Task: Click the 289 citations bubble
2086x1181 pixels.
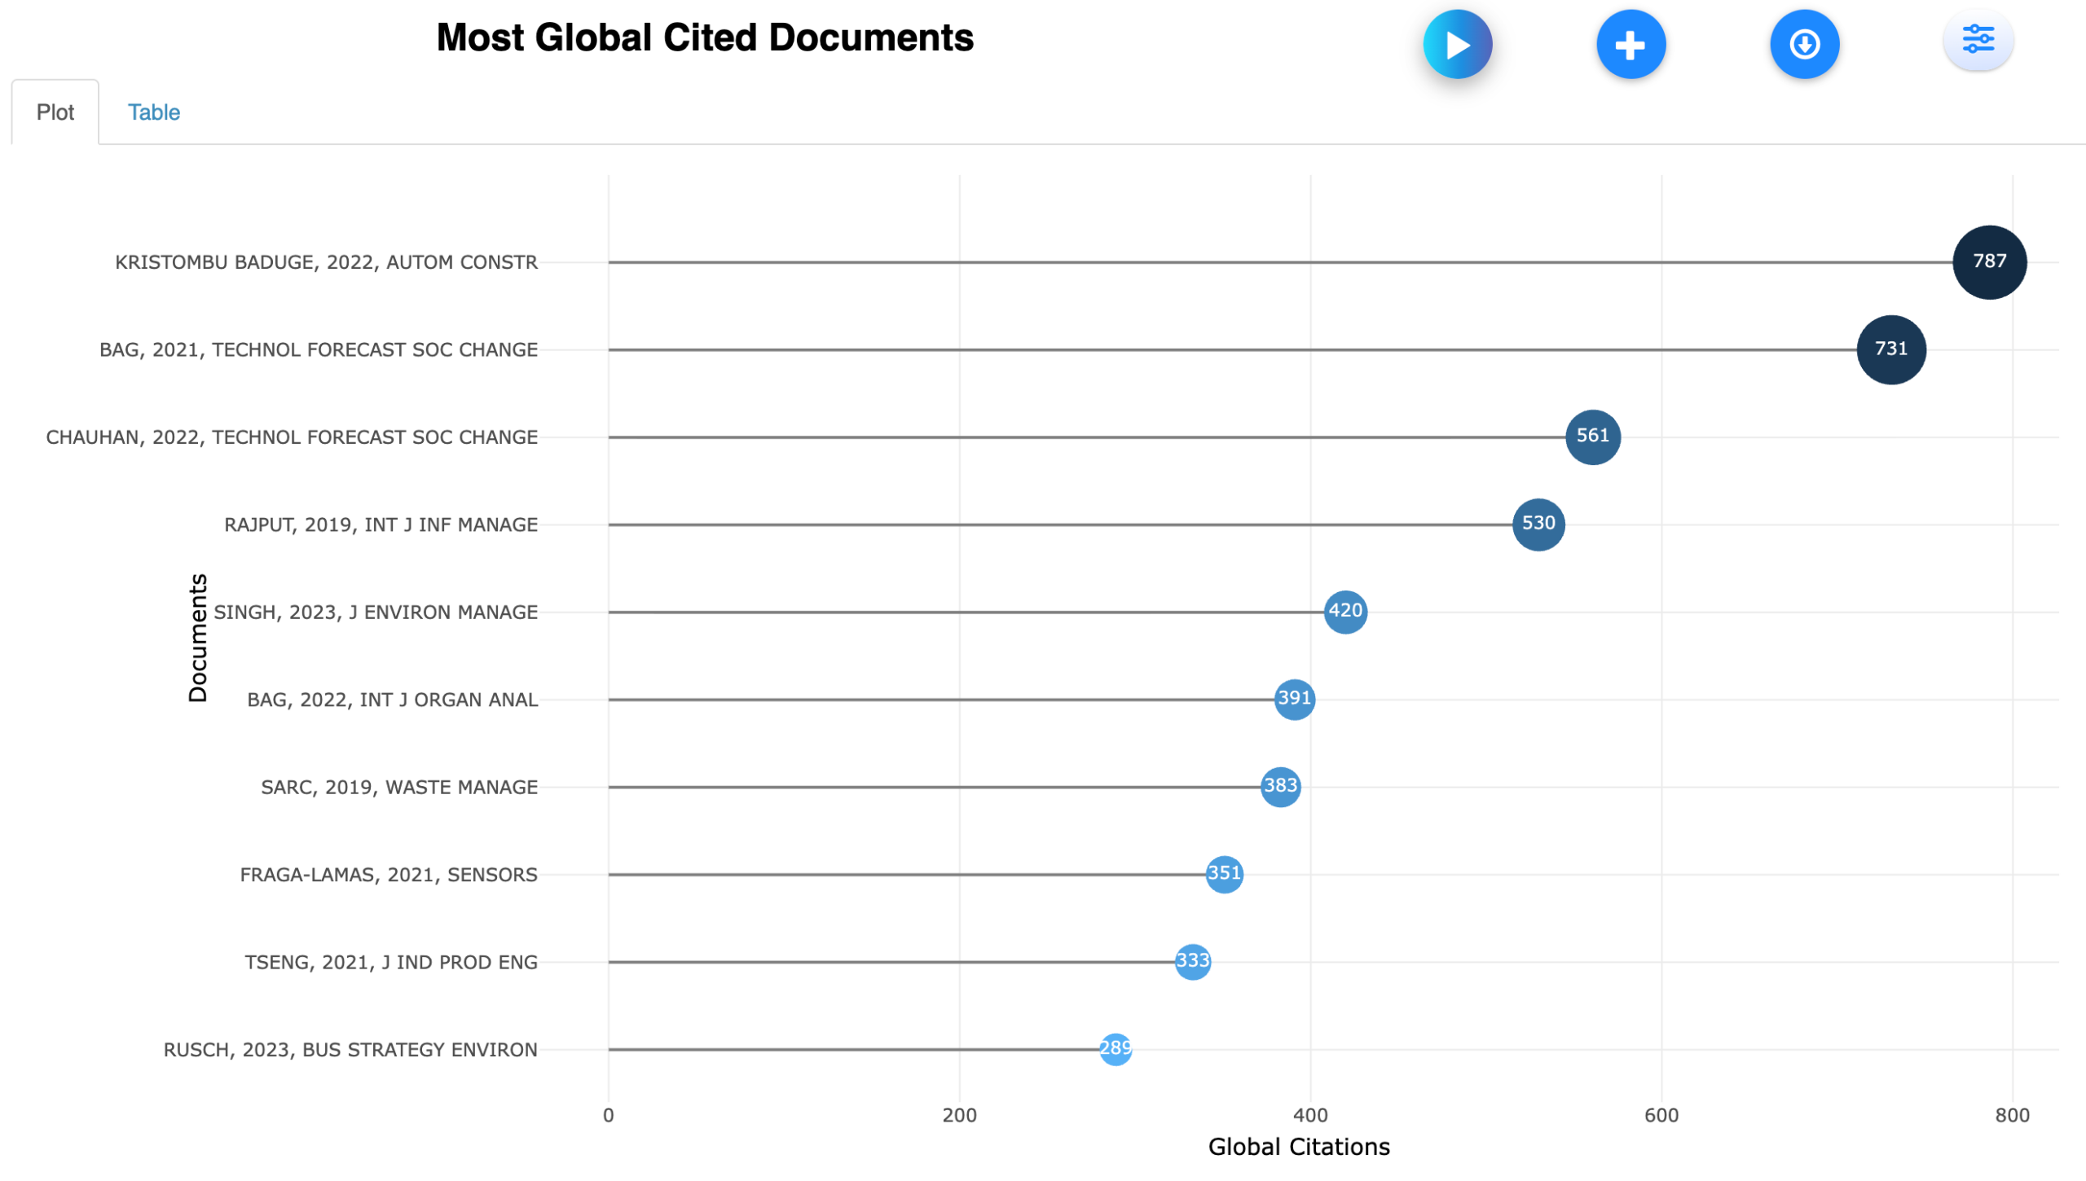Action: pyautogui.click(x=1115, y=1049)
